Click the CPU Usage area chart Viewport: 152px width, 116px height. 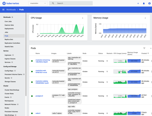(x=62, y=29)
